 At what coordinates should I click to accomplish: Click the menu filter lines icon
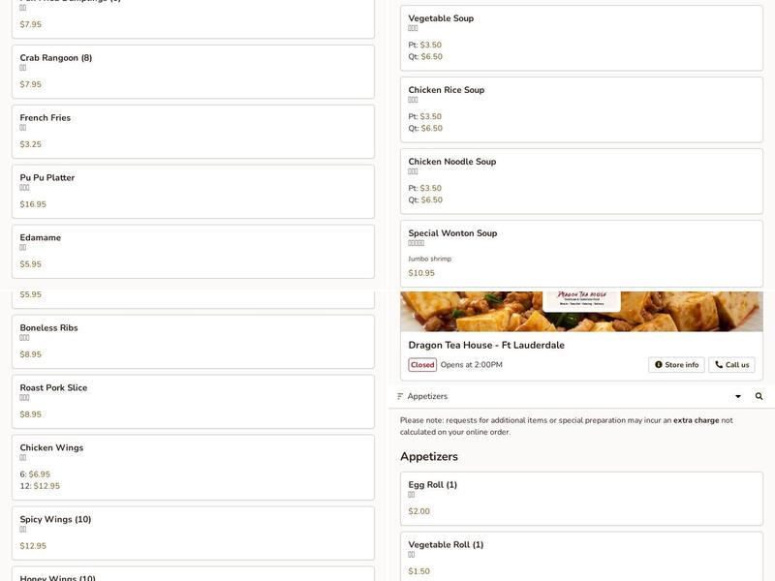(x=400, y=396)
